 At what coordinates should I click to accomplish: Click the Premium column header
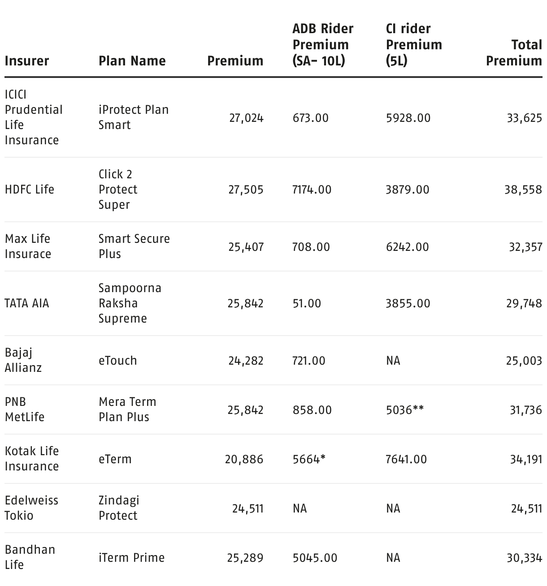coord(235,60)
